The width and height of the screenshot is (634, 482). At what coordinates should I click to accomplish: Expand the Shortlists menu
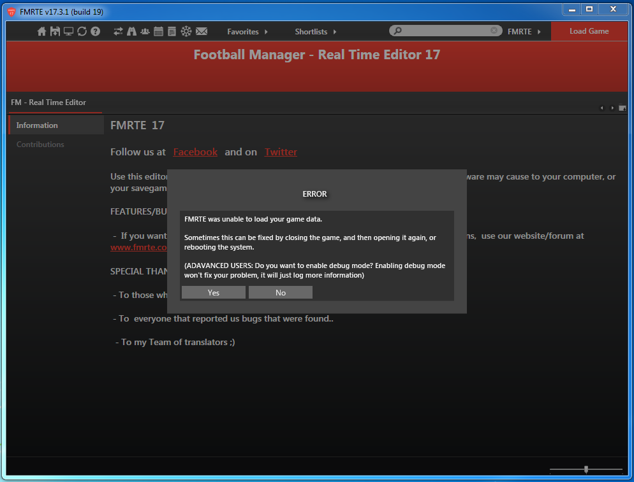pyautogui.click(x=315, y=32)
